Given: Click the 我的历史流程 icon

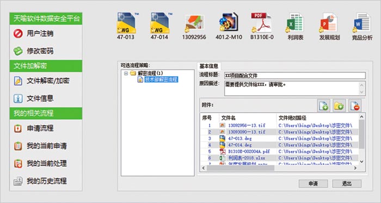Looking at the screenshot, I should coord(18,181).
